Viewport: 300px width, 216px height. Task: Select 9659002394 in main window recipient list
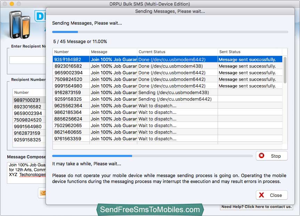coord(29,113)
